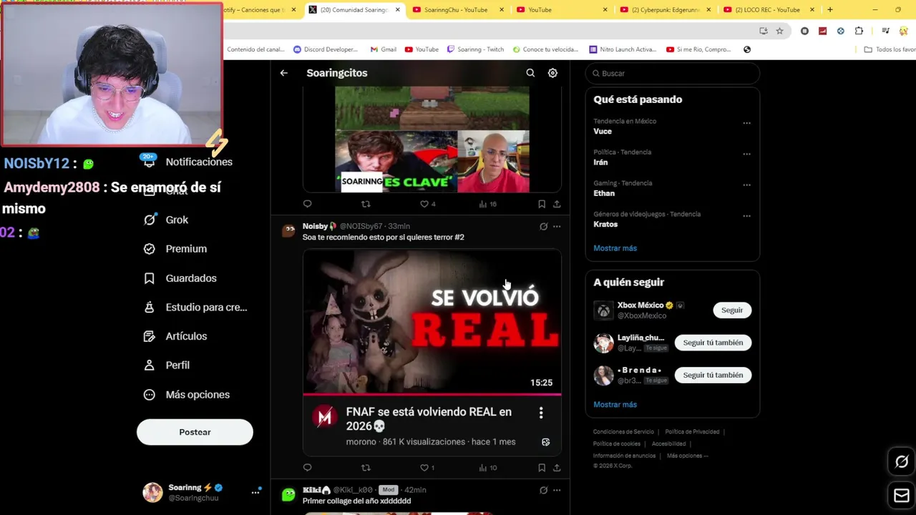The height and width of the screenshot is (515, 916).
Task: Show more suggestions under A quién seguir
Action: [615, 404]
